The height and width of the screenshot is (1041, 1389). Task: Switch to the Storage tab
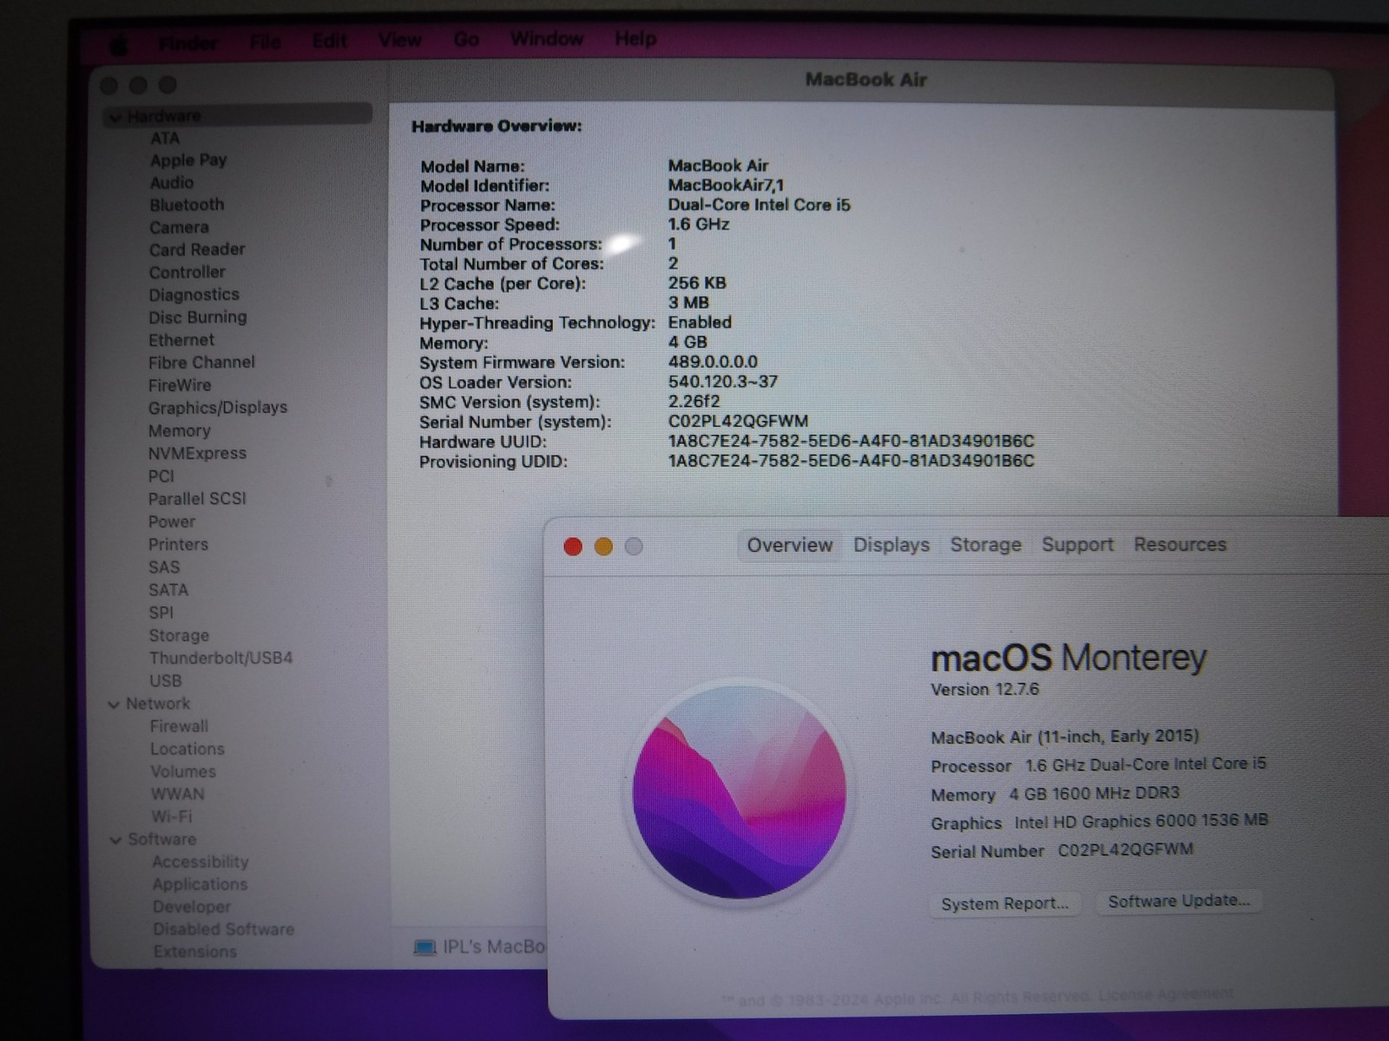point(985,545)
